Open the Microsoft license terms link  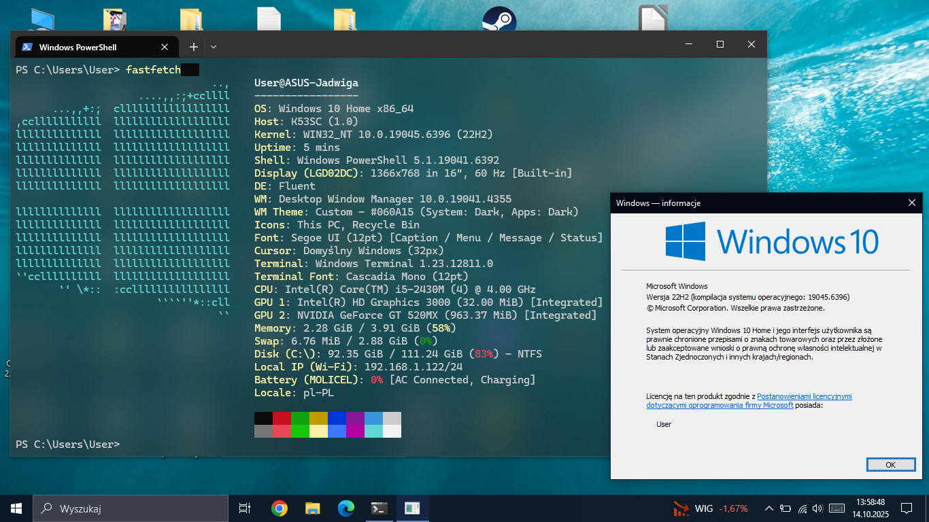pyautogui.click(x=804, y=396)
